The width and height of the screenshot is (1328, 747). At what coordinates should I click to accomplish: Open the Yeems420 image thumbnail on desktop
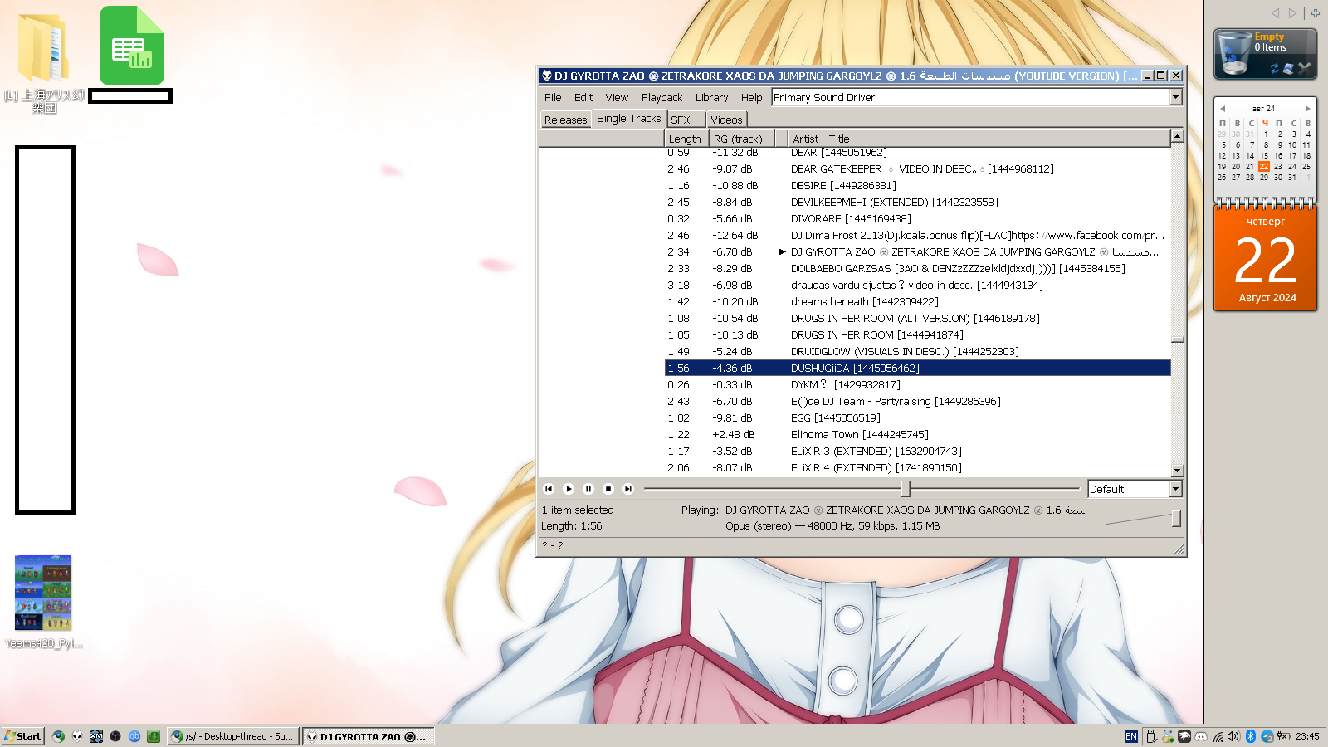pos(43,593)
